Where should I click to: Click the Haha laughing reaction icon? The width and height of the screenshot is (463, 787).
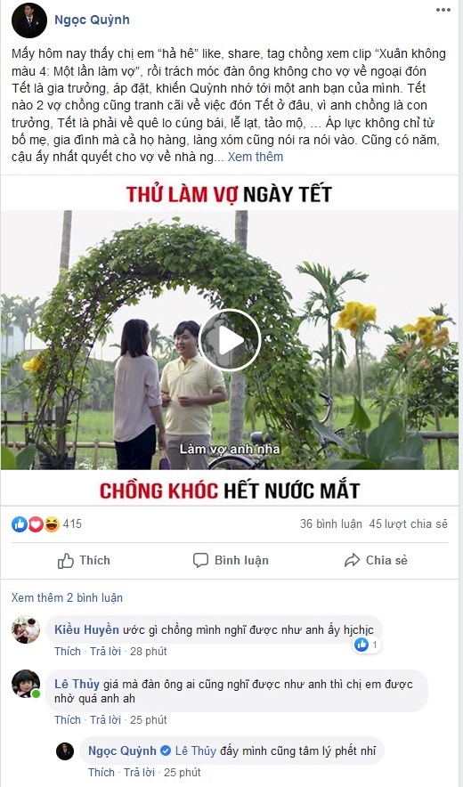52,524
